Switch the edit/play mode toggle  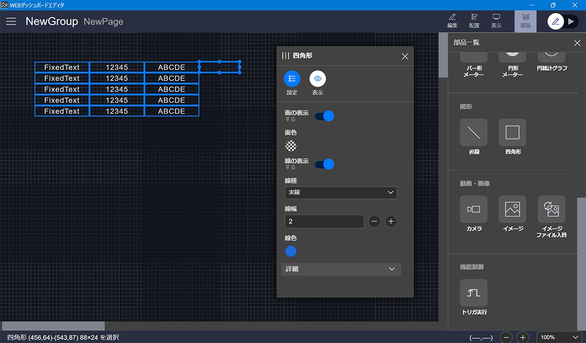[x=563, y=21]
